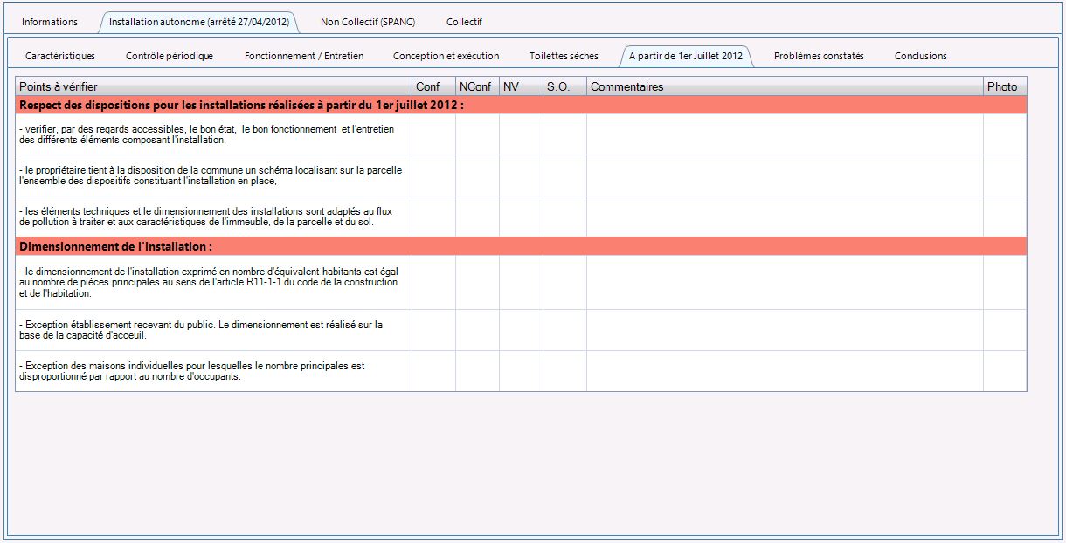
Task: Sort by Points à vérifier header
Action: point(213,86)
